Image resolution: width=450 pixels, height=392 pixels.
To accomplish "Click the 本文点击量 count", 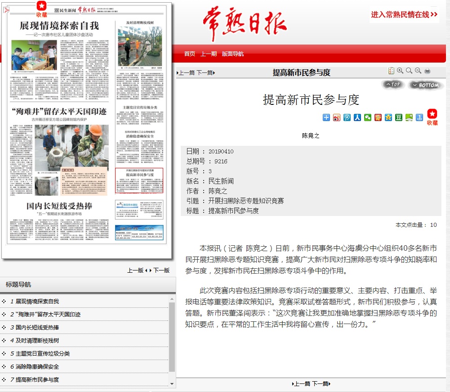I will click(433, 225).
